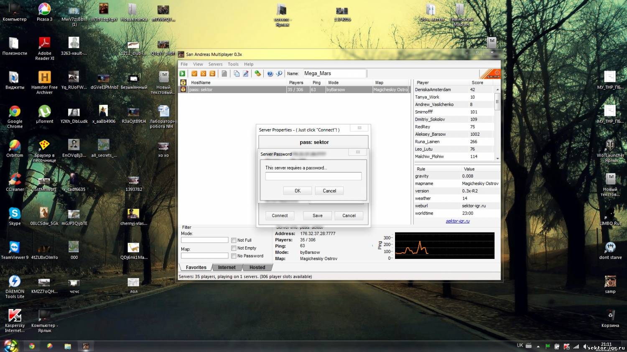This screenshot has width=627, height=352.
Task: Switch to the Hosted tab
Action: pos(257,267)
